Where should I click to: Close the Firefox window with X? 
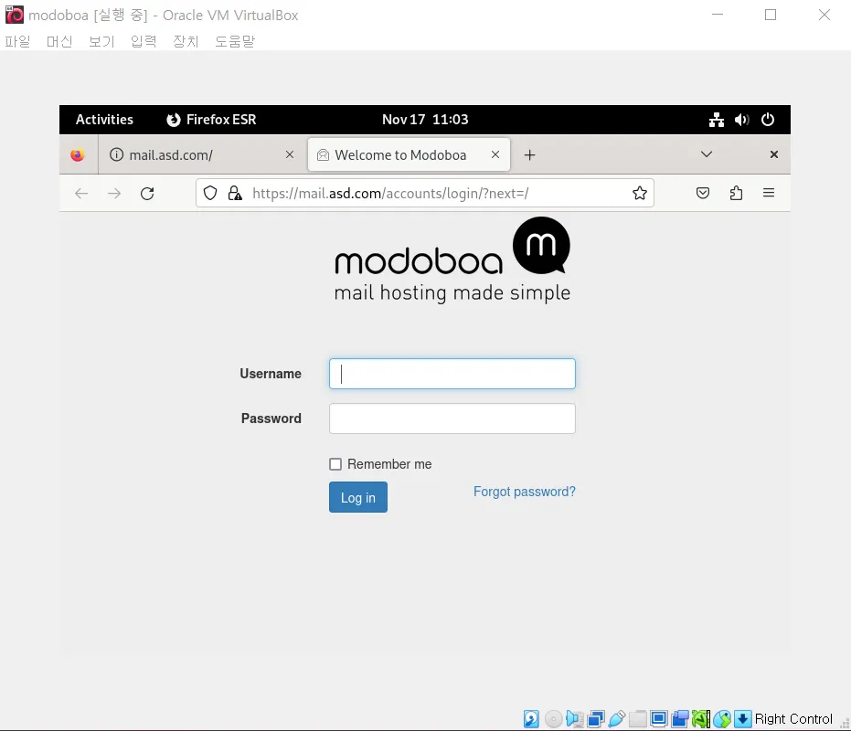pyautogui.click(x=774, y=154)
